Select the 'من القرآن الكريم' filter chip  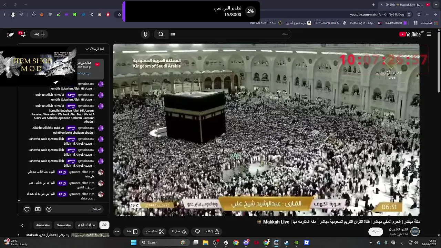[x=86, y=225]
